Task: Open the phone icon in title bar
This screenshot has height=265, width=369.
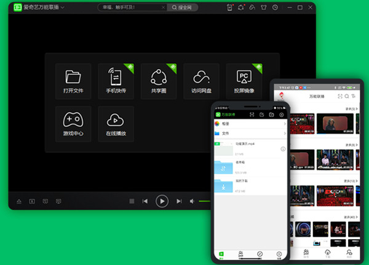Action: tap(229, 7)
